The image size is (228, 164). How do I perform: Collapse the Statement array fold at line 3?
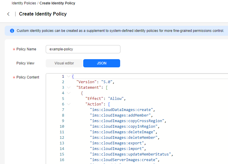click(69, 88)
